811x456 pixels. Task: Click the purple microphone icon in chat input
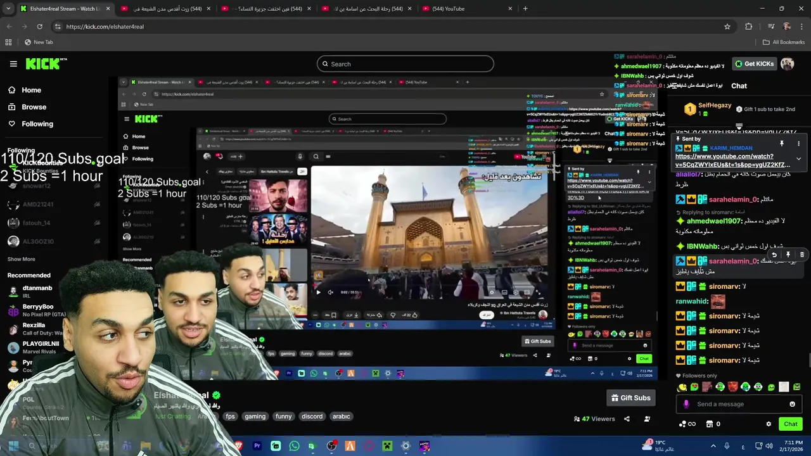pos(686,404)
